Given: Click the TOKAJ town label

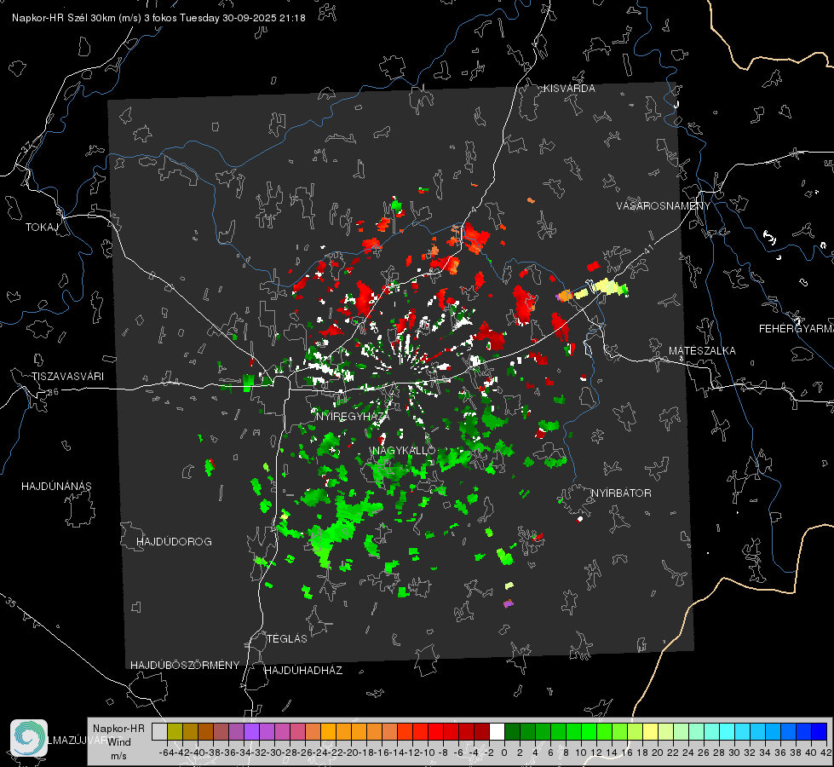Looking at the screenshot, I should [x=42, y=228].
